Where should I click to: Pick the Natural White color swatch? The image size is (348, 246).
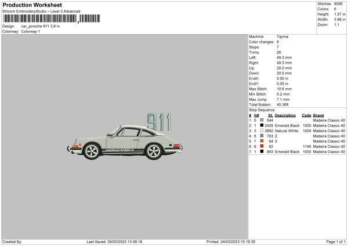coord(262,131)
